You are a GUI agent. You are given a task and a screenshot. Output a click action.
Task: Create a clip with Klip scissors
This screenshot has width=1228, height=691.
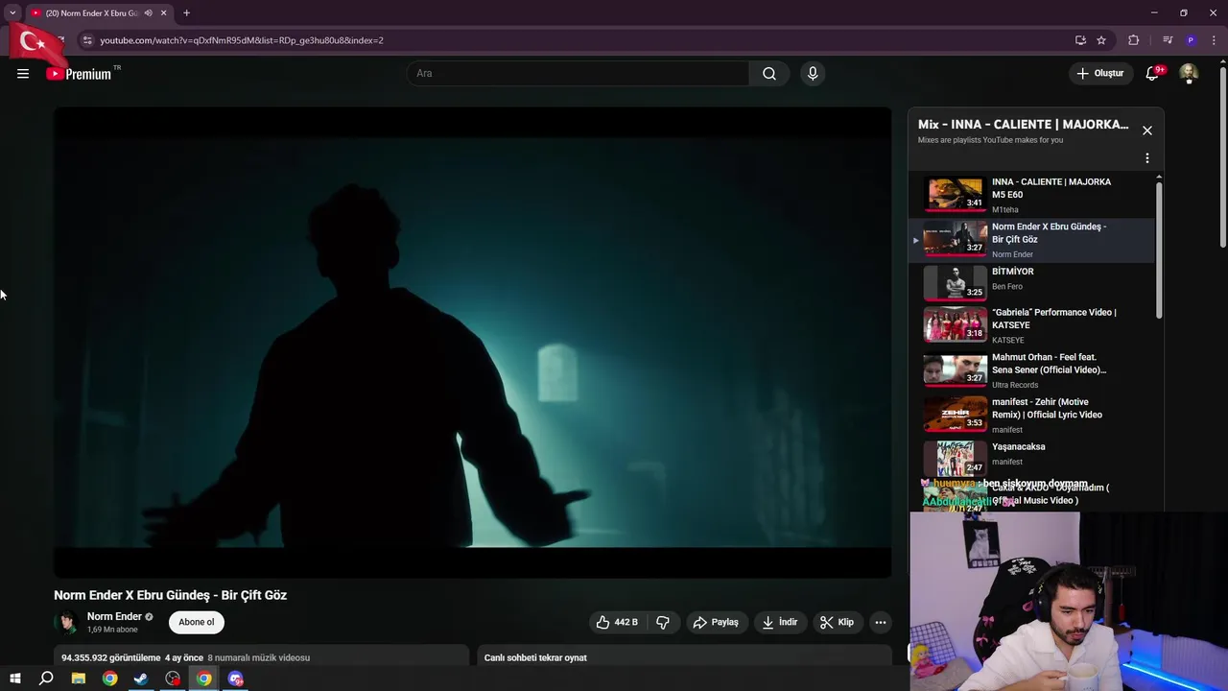tap(837, 622)
